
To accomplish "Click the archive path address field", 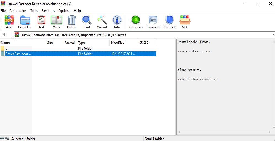I will (144, 35).
